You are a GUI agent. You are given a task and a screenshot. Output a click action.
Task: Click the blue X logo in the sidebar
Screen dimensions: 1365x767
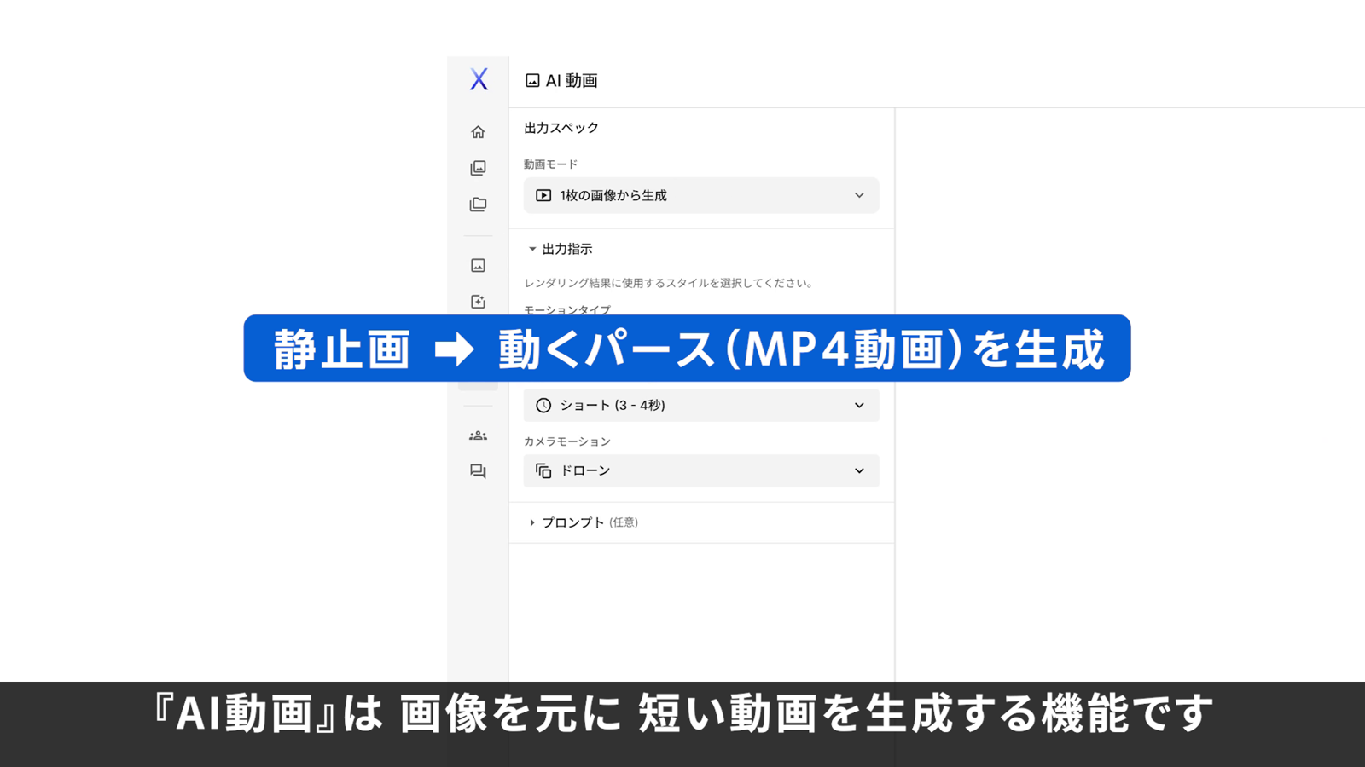[479, 79]
